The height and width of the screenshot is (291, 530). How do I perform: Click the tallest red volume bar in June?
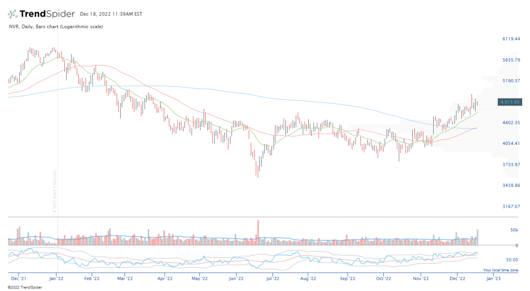(257, 233)
